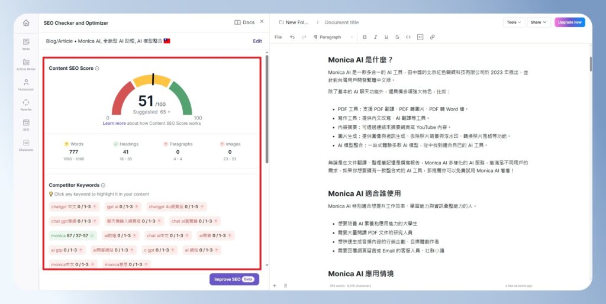The width and height of the screenshot is (606, 304).
Task: Open the Humanizer tool
Action: coord(26,85)
